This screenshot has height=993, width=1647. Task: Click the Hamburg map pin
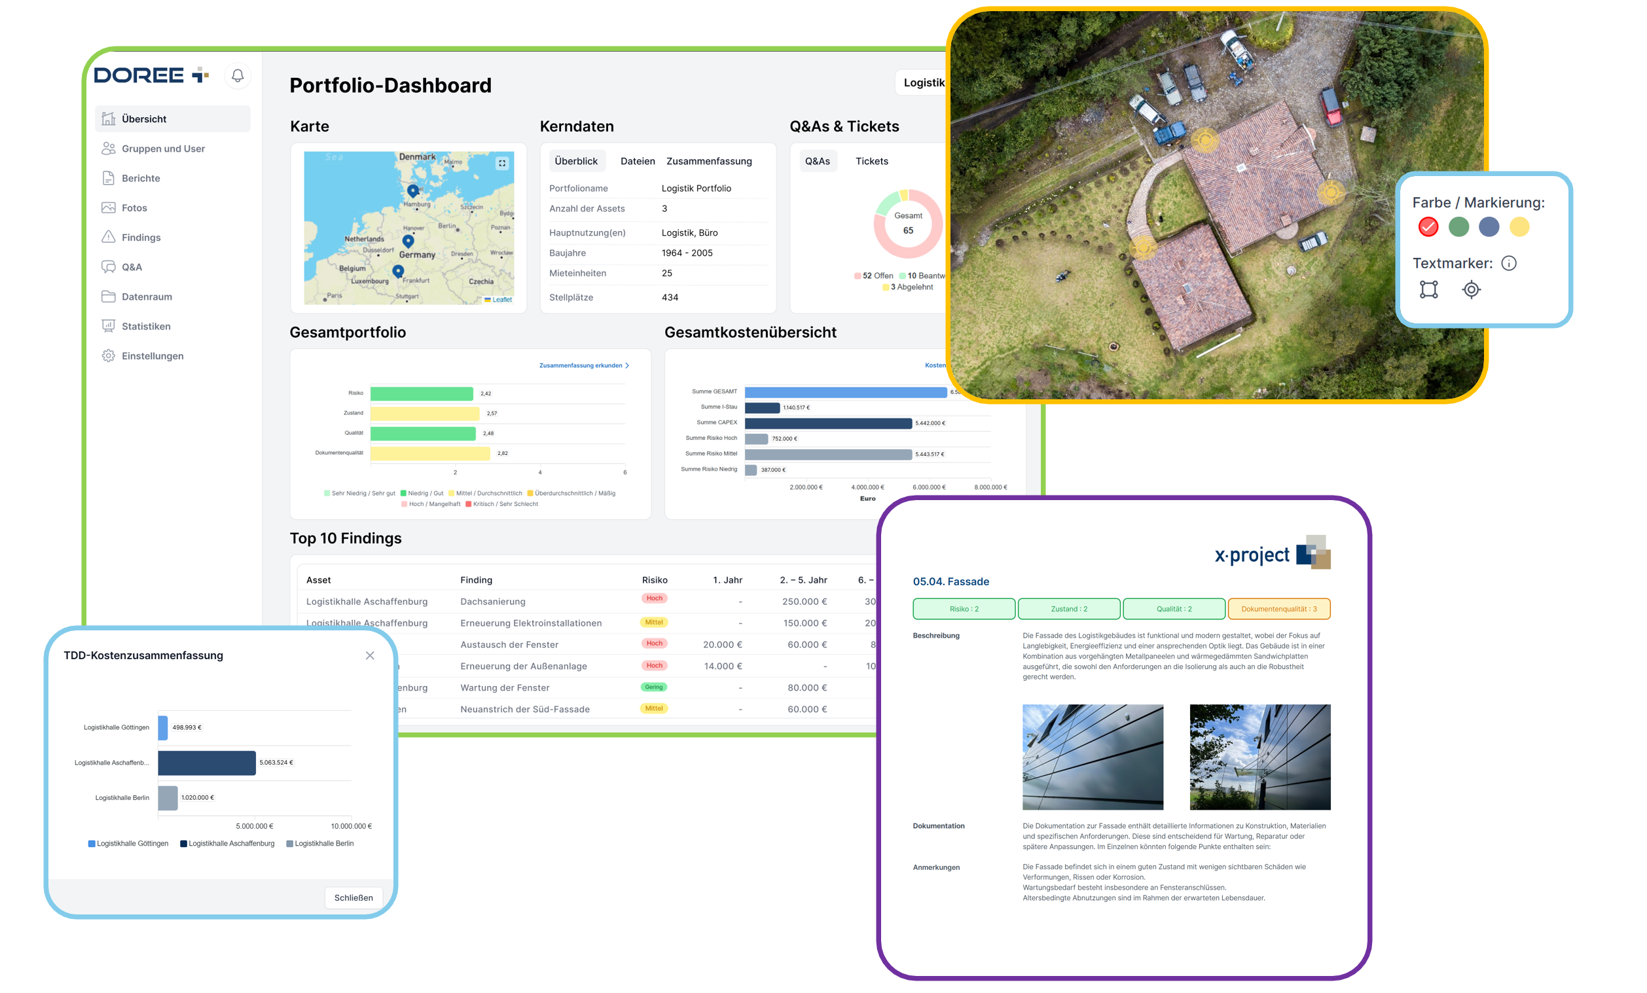(413, 191)
